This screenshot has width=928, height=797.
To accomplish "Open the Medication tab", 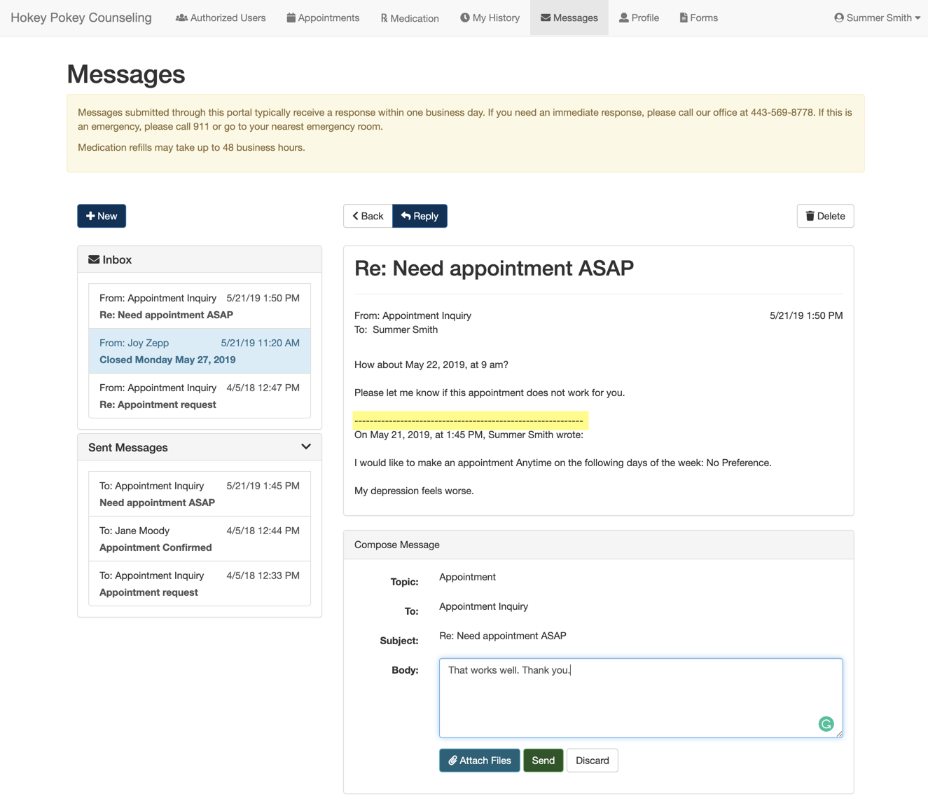I will [x=410, y=18].
